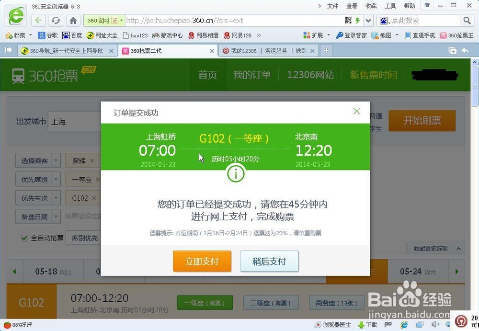Click the browser back arrow button
479x331 pixels.
coord(38,21)
